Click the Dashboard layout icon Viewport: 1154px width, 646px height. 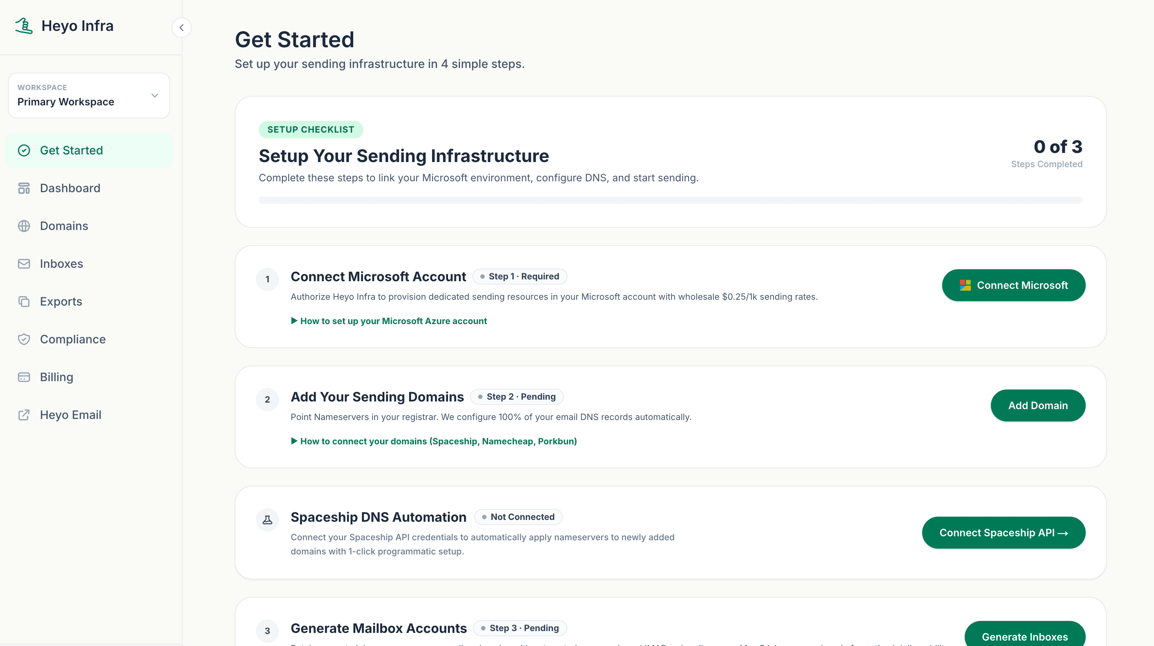pyautogui.click(x=24, y=188)
